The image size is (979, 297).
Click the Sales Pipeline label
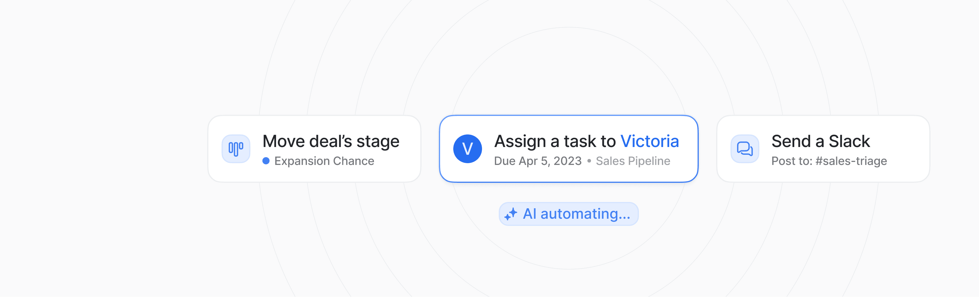(x=633, y=161)
